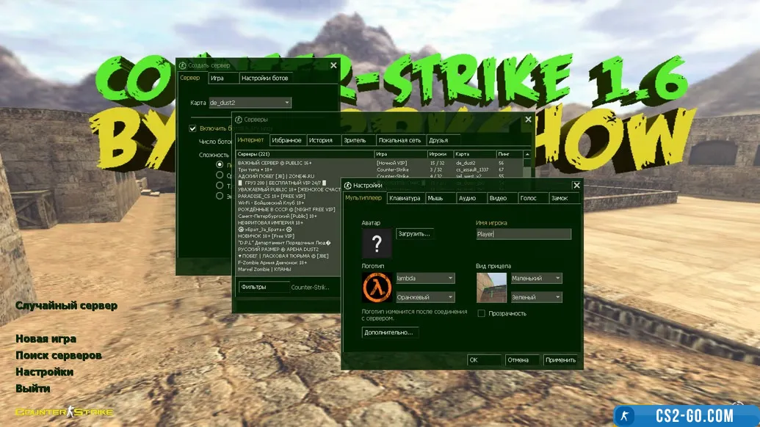
Task: Open the Маленький crosshair size dropdown
Action: tap(536, 278)
